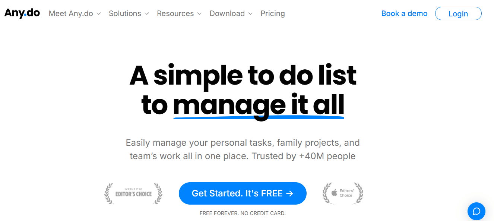Viewport: 494px width, 221px height.
Task: Click the underlined words manage it all
Action: [x=259, y=105]
